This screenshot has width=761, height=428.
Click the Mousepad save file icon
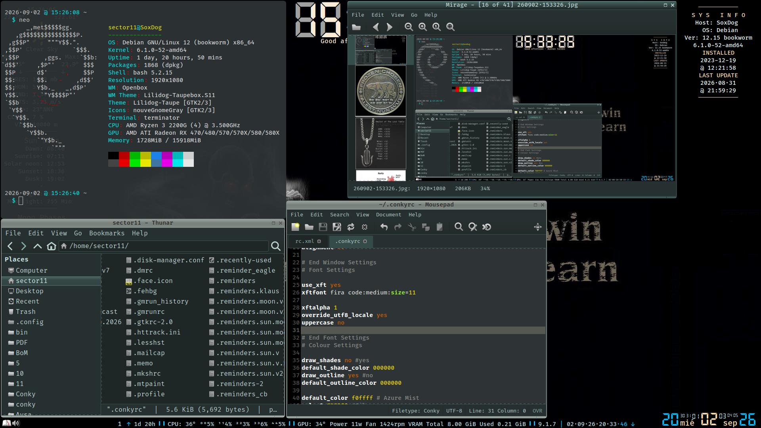(x=323, y=227)
